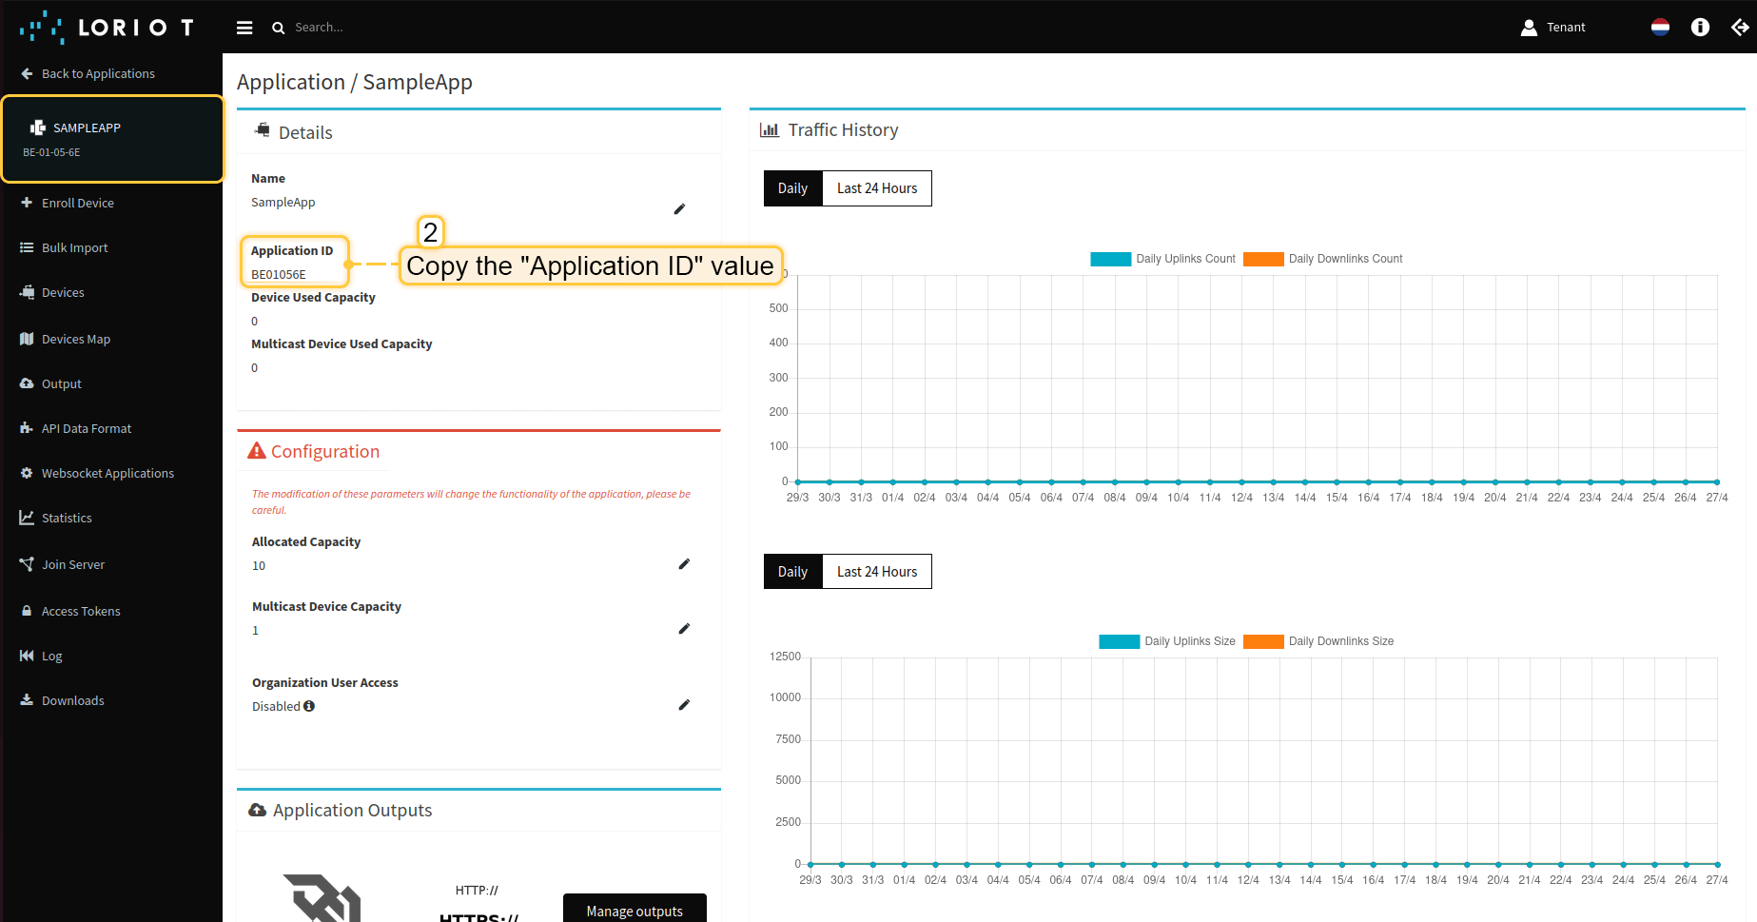Edit the application Name pencil icon
Image resolution: width=1757 pixels, height=922 pixels.
679,209
